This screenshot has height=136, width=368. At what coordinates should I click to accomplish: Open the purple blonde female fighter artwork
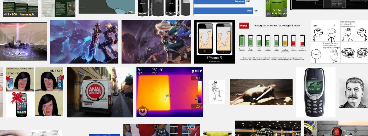click(x=156, y=42)
